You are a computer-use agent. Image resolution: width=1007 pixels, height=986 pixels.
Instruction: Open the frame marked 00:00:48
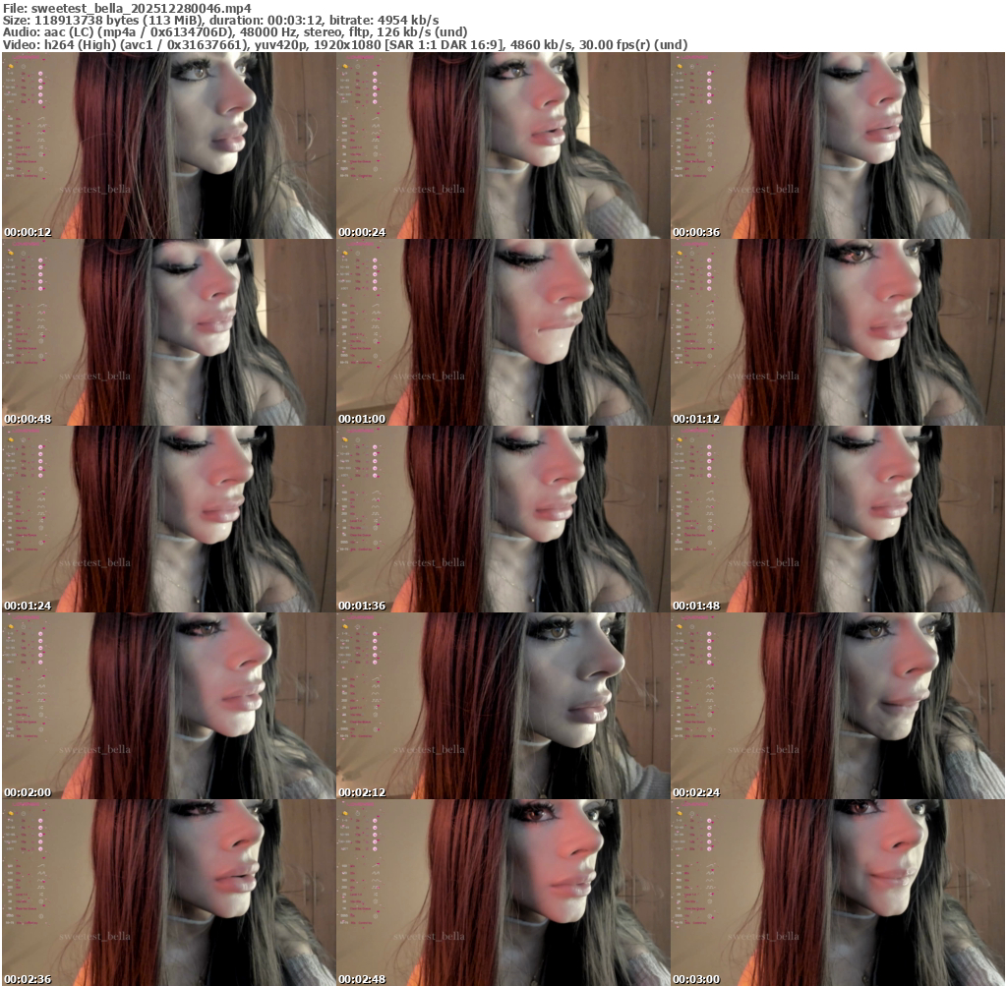168,332
